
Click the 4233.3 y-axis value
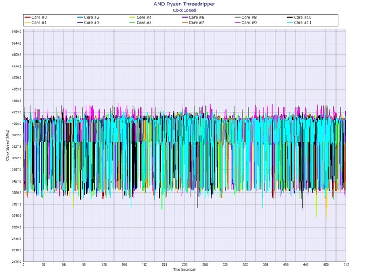click(x=17, y=112)
